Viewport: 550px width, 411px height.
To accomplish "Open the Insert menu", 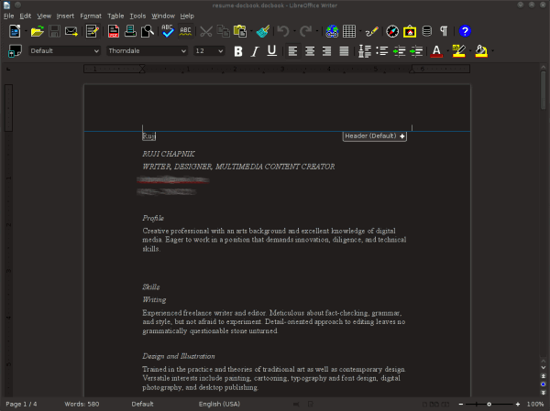I will click(65, 16).
